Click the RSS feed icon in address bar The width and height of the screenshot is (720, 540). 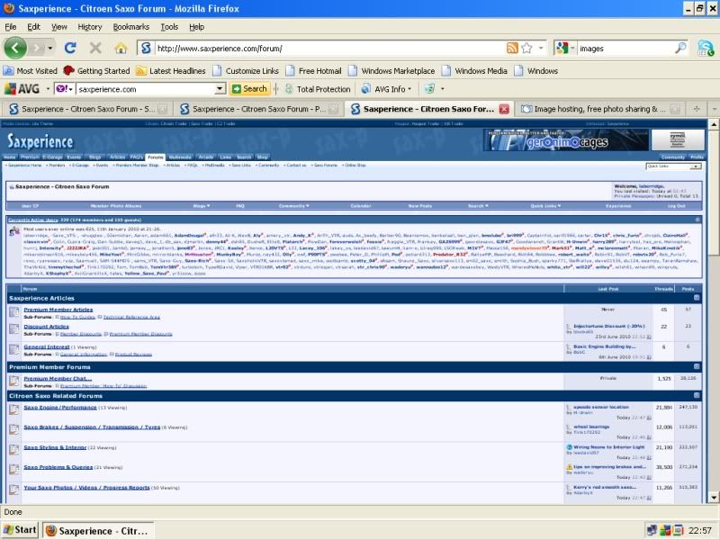pos(511,48)
